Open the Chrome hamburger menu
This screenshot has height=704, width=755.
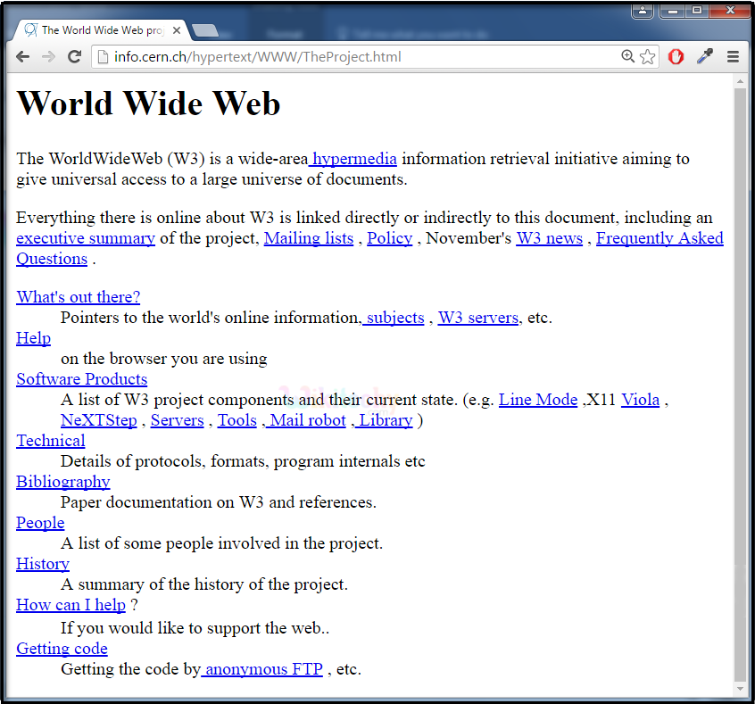pyautogui.click(x=733, y=57)
